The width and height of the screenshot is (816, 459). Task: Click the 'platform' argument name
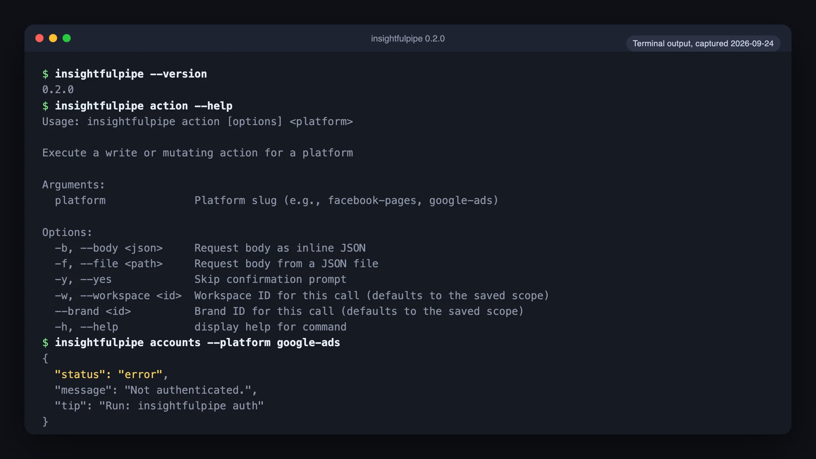(80, 200)
